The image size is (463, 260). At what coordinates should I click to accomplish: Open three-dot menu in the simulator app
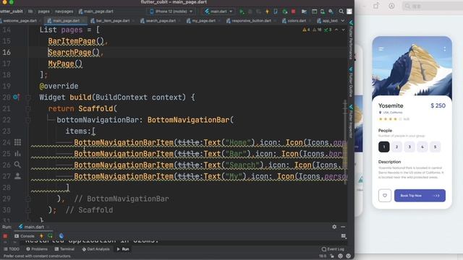pyautogui.click(x=444, y=49)
